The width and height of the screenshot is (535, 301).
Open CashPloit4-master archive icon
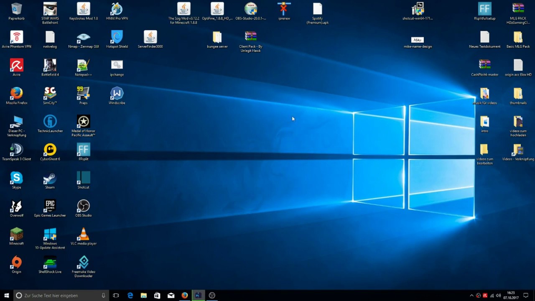(485, 65)
